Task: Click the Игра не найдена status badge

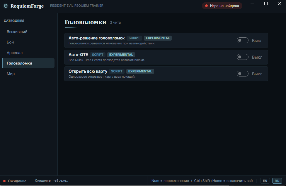Action: click(222, 6)
